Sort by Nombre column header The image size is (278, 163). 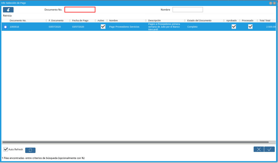pos(114,21)
